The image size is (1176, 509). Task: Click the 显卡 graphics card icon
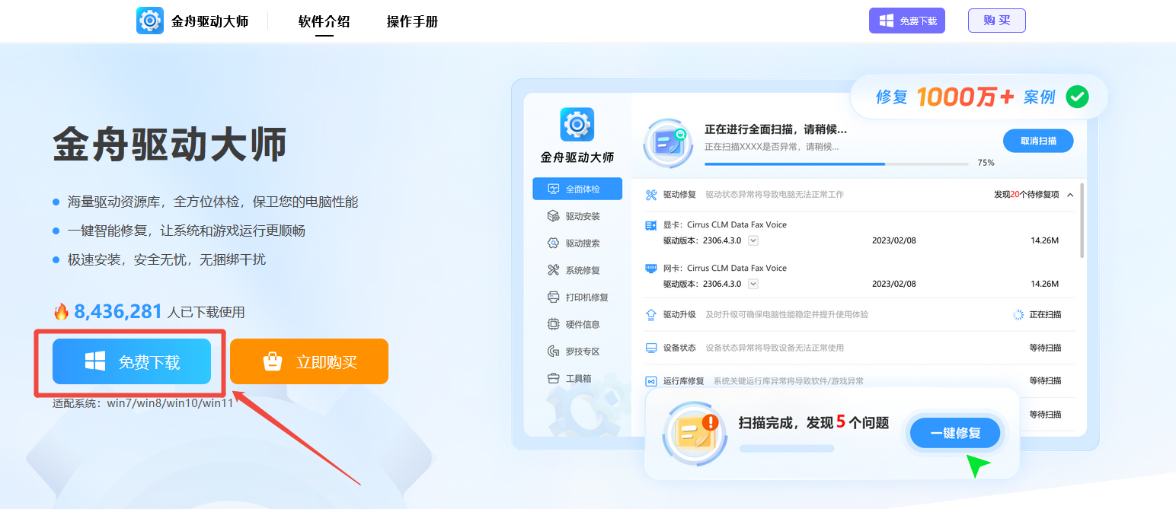click(x=651, y=225)
